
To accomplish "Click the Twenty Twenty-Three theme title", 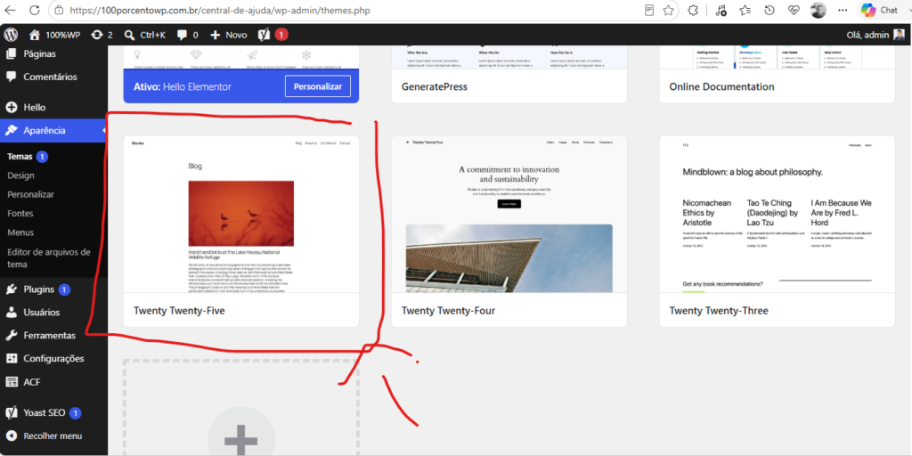I will (719, 311).
